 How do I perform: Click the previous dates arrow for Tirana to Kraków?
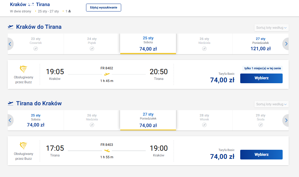coord(10,120)
